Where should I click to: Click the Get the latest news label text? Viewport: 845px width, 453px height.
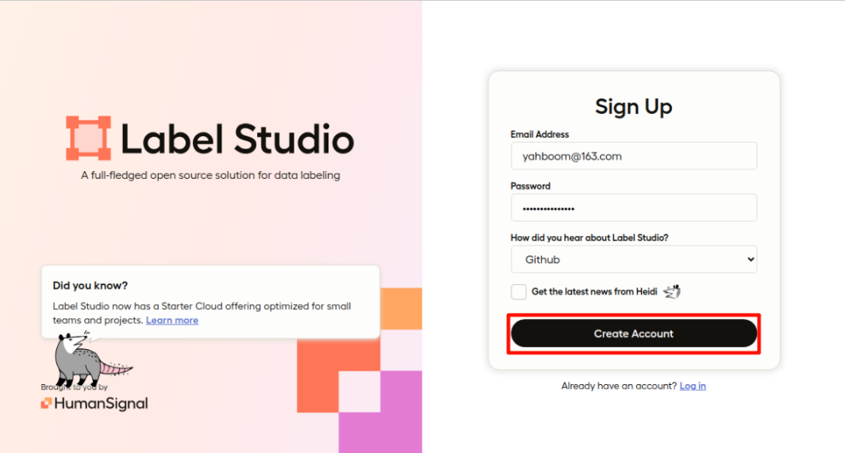[x=593, y=291]
